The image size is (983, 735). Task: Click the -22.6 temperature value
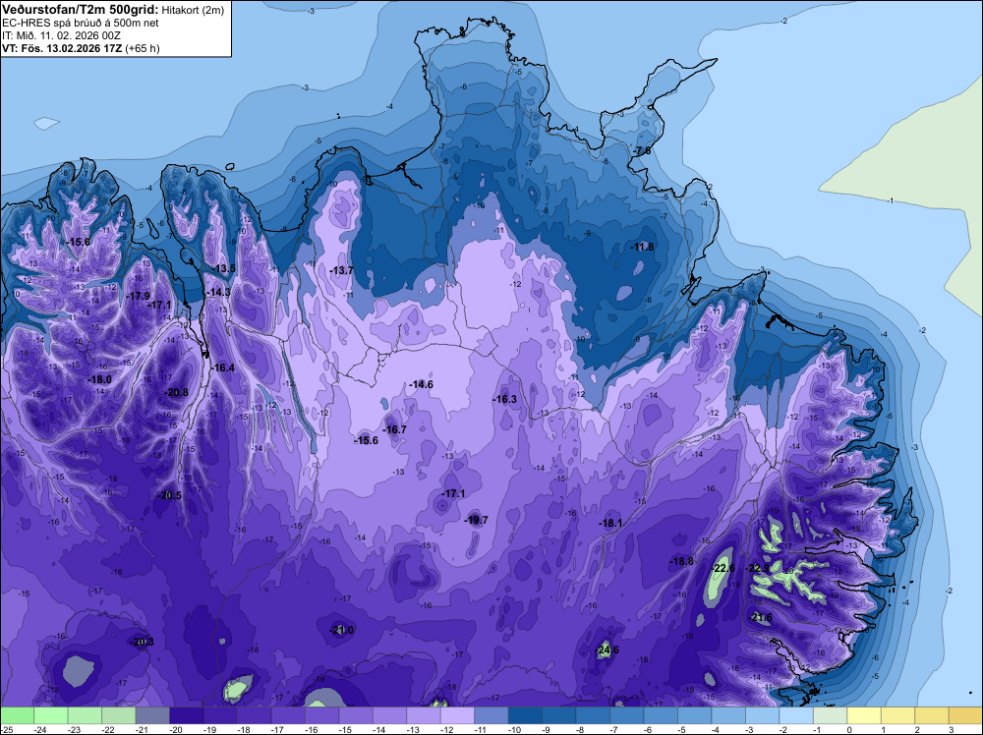click(x=723, y=568)
